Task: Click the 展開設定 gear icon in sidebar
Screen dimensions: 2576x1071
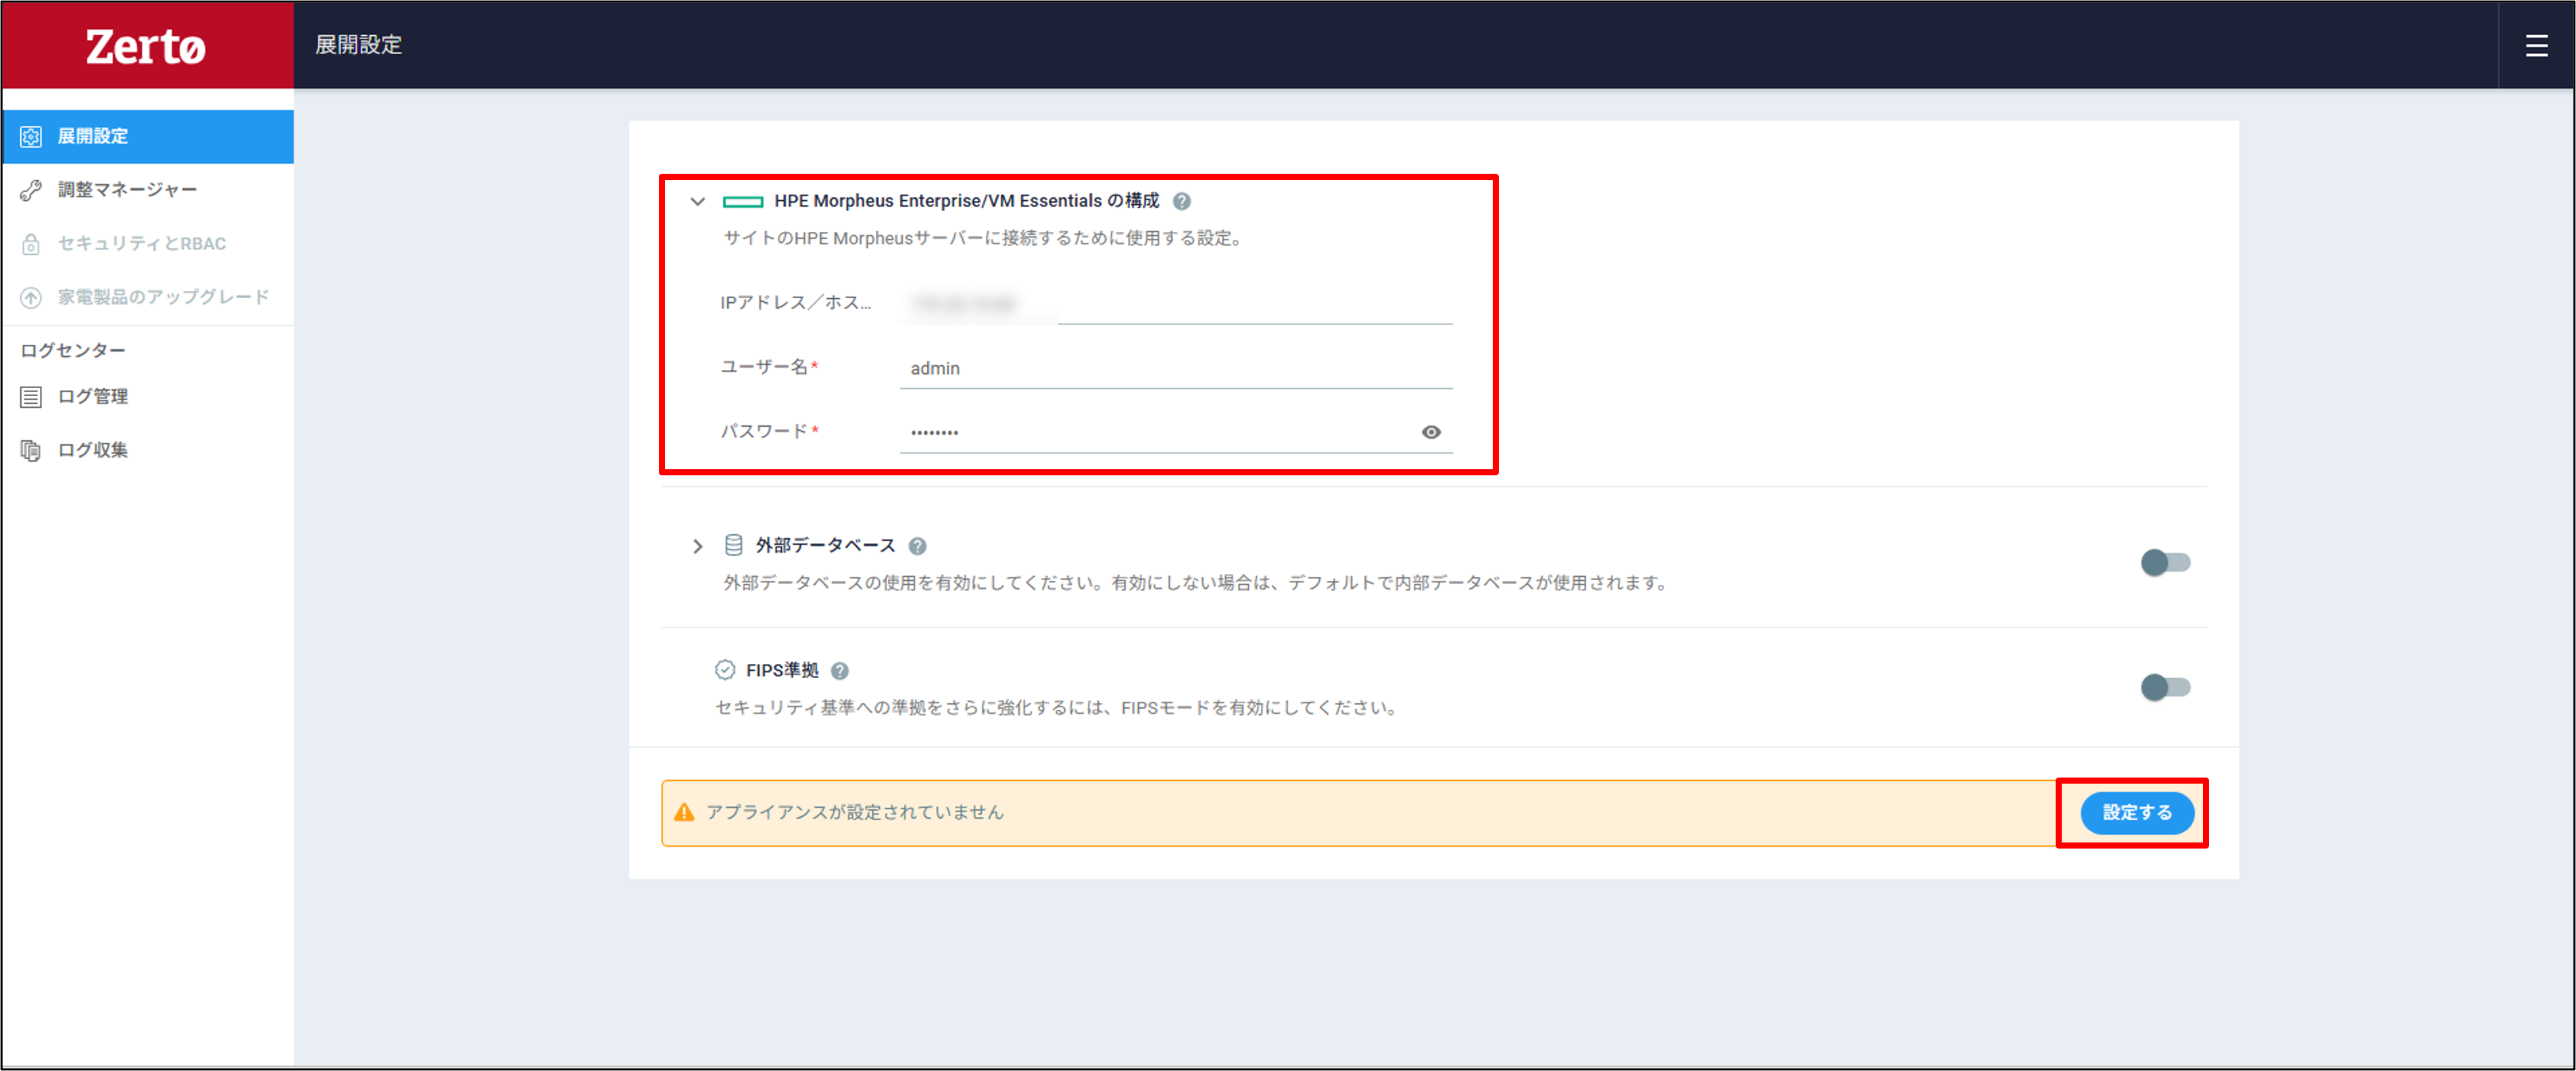Action: [x=31, y=137]
